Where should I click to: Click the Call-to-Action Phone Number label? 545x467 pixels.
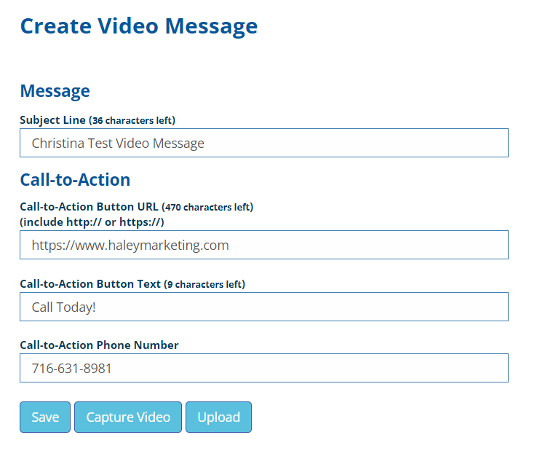tap(99, 345)
